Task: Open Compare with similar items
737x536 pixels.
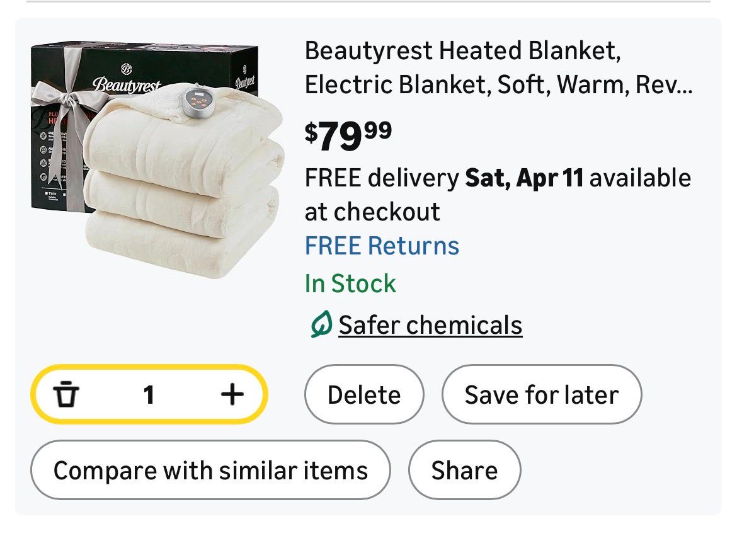Action: (x=210, y=470)
